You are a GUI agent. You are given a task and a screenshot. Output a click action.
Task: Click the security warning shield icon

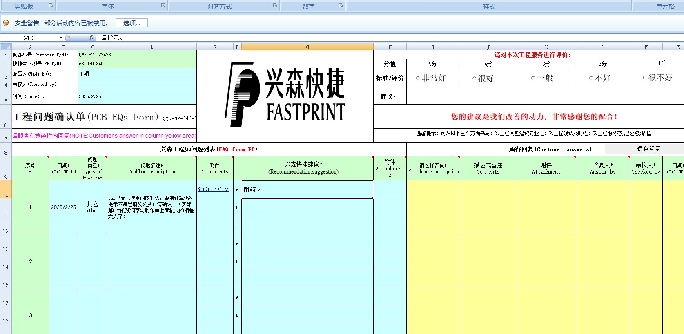6,23
